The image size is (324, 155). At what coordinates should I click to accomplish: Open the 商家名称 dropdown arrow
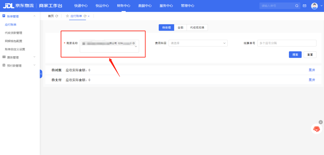tap(136, 47)
